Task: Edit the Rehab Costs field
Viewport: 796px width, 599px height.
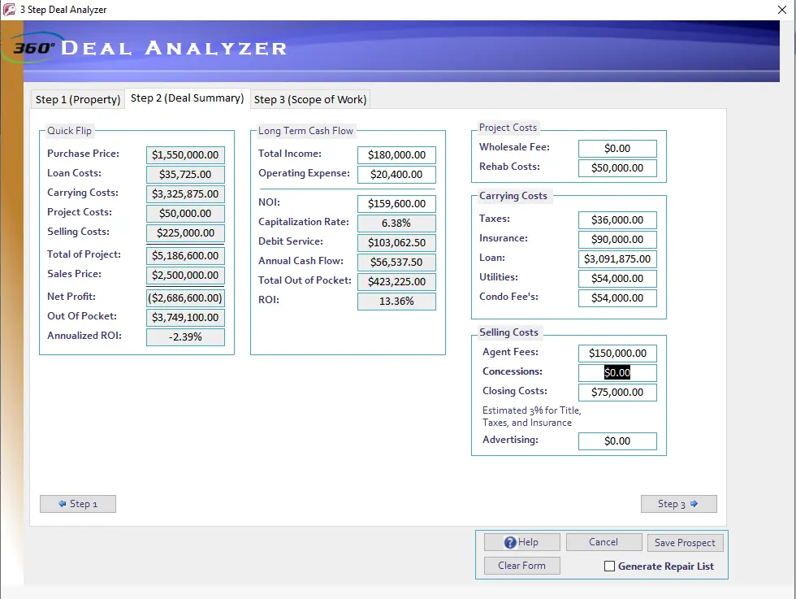Action: (x=617, y=168)
